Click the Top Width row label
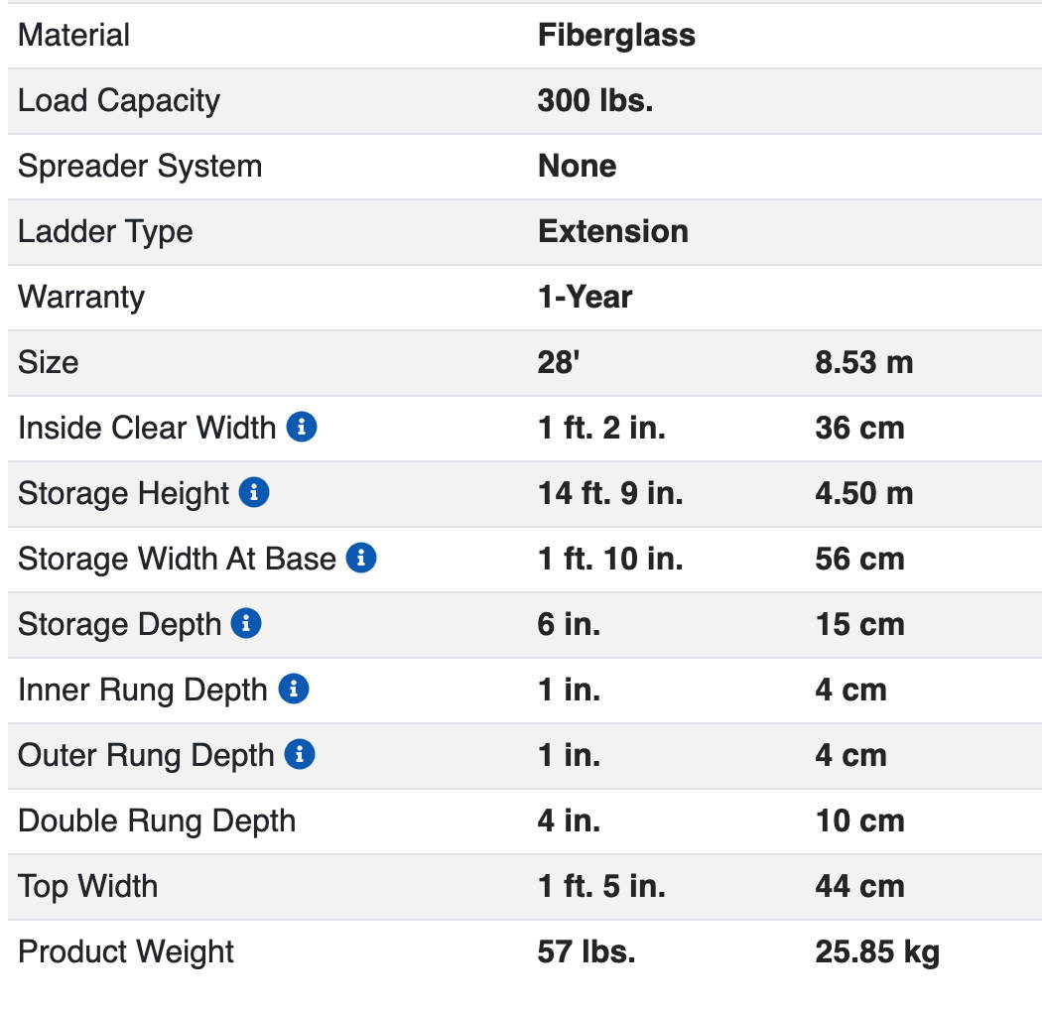The image size is (1042, 1010). [87, 886]
